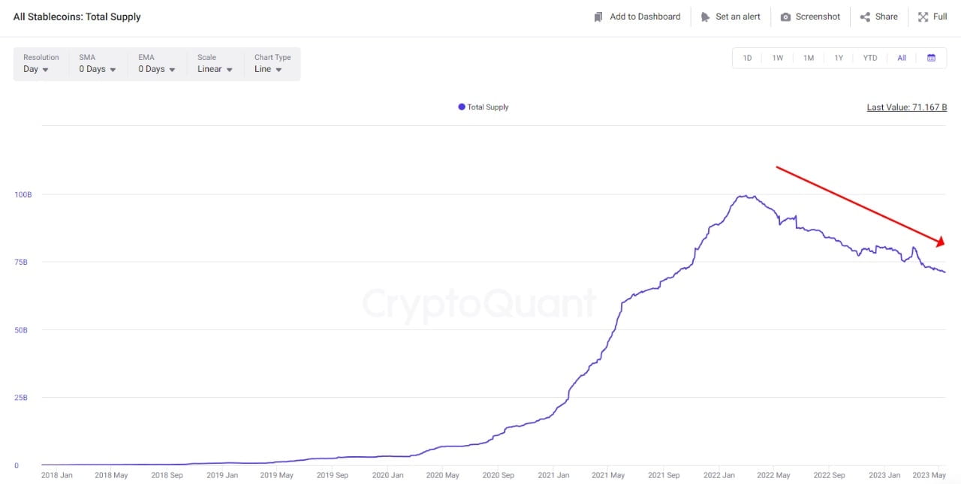
Task: Click the Set an alert bell icon
Action: (705, 17)
